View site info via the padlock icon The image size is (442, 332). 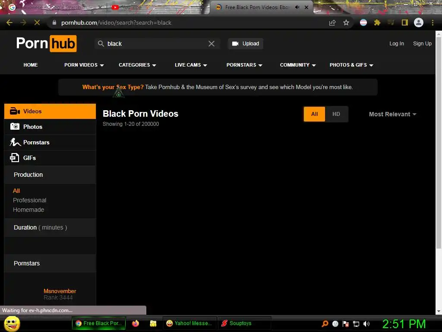click(54, 22)
